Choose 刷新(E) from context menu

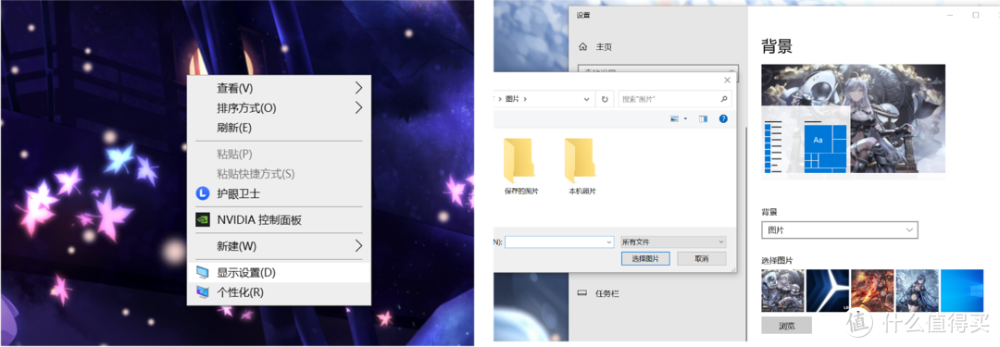pyautogui.click(x=279, y=127)
